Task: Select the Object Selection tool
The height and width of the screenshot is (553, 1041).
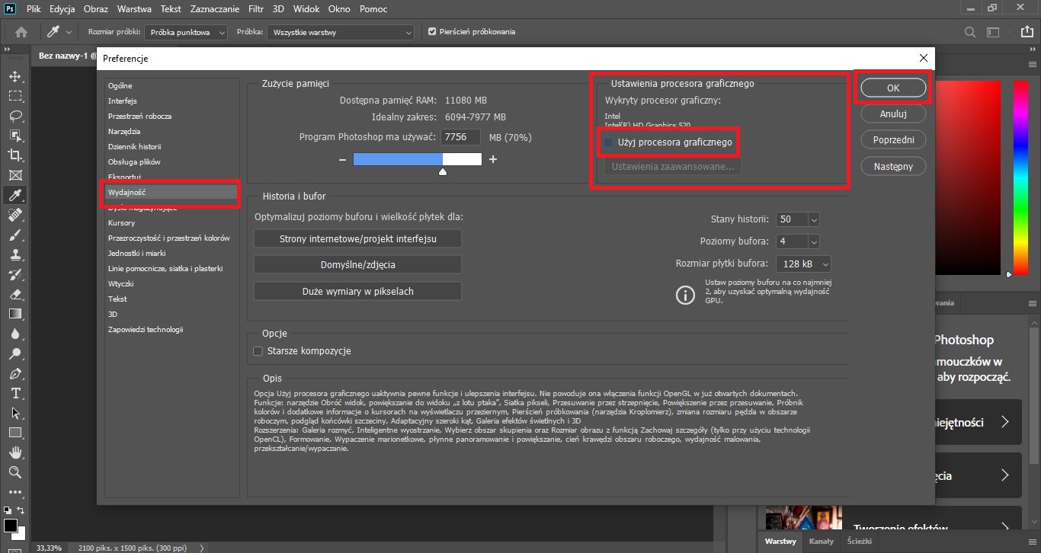Action: coord(14,136)
